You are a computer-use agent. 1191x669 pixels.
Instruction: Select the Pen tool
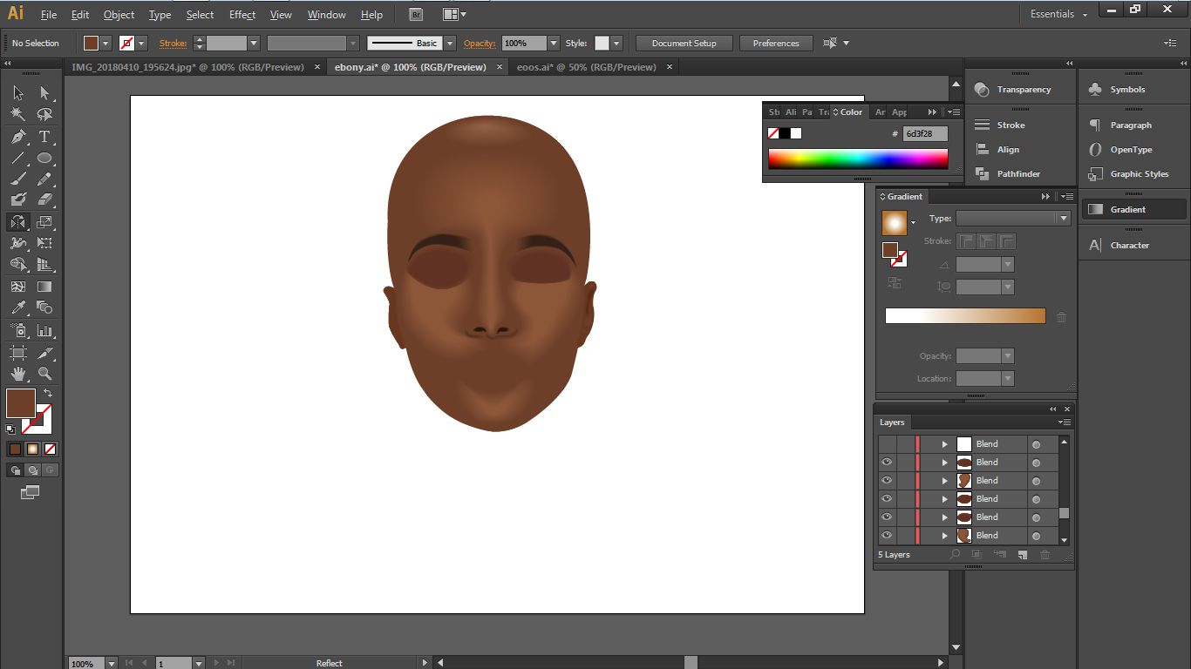click(x=18, y=137)
